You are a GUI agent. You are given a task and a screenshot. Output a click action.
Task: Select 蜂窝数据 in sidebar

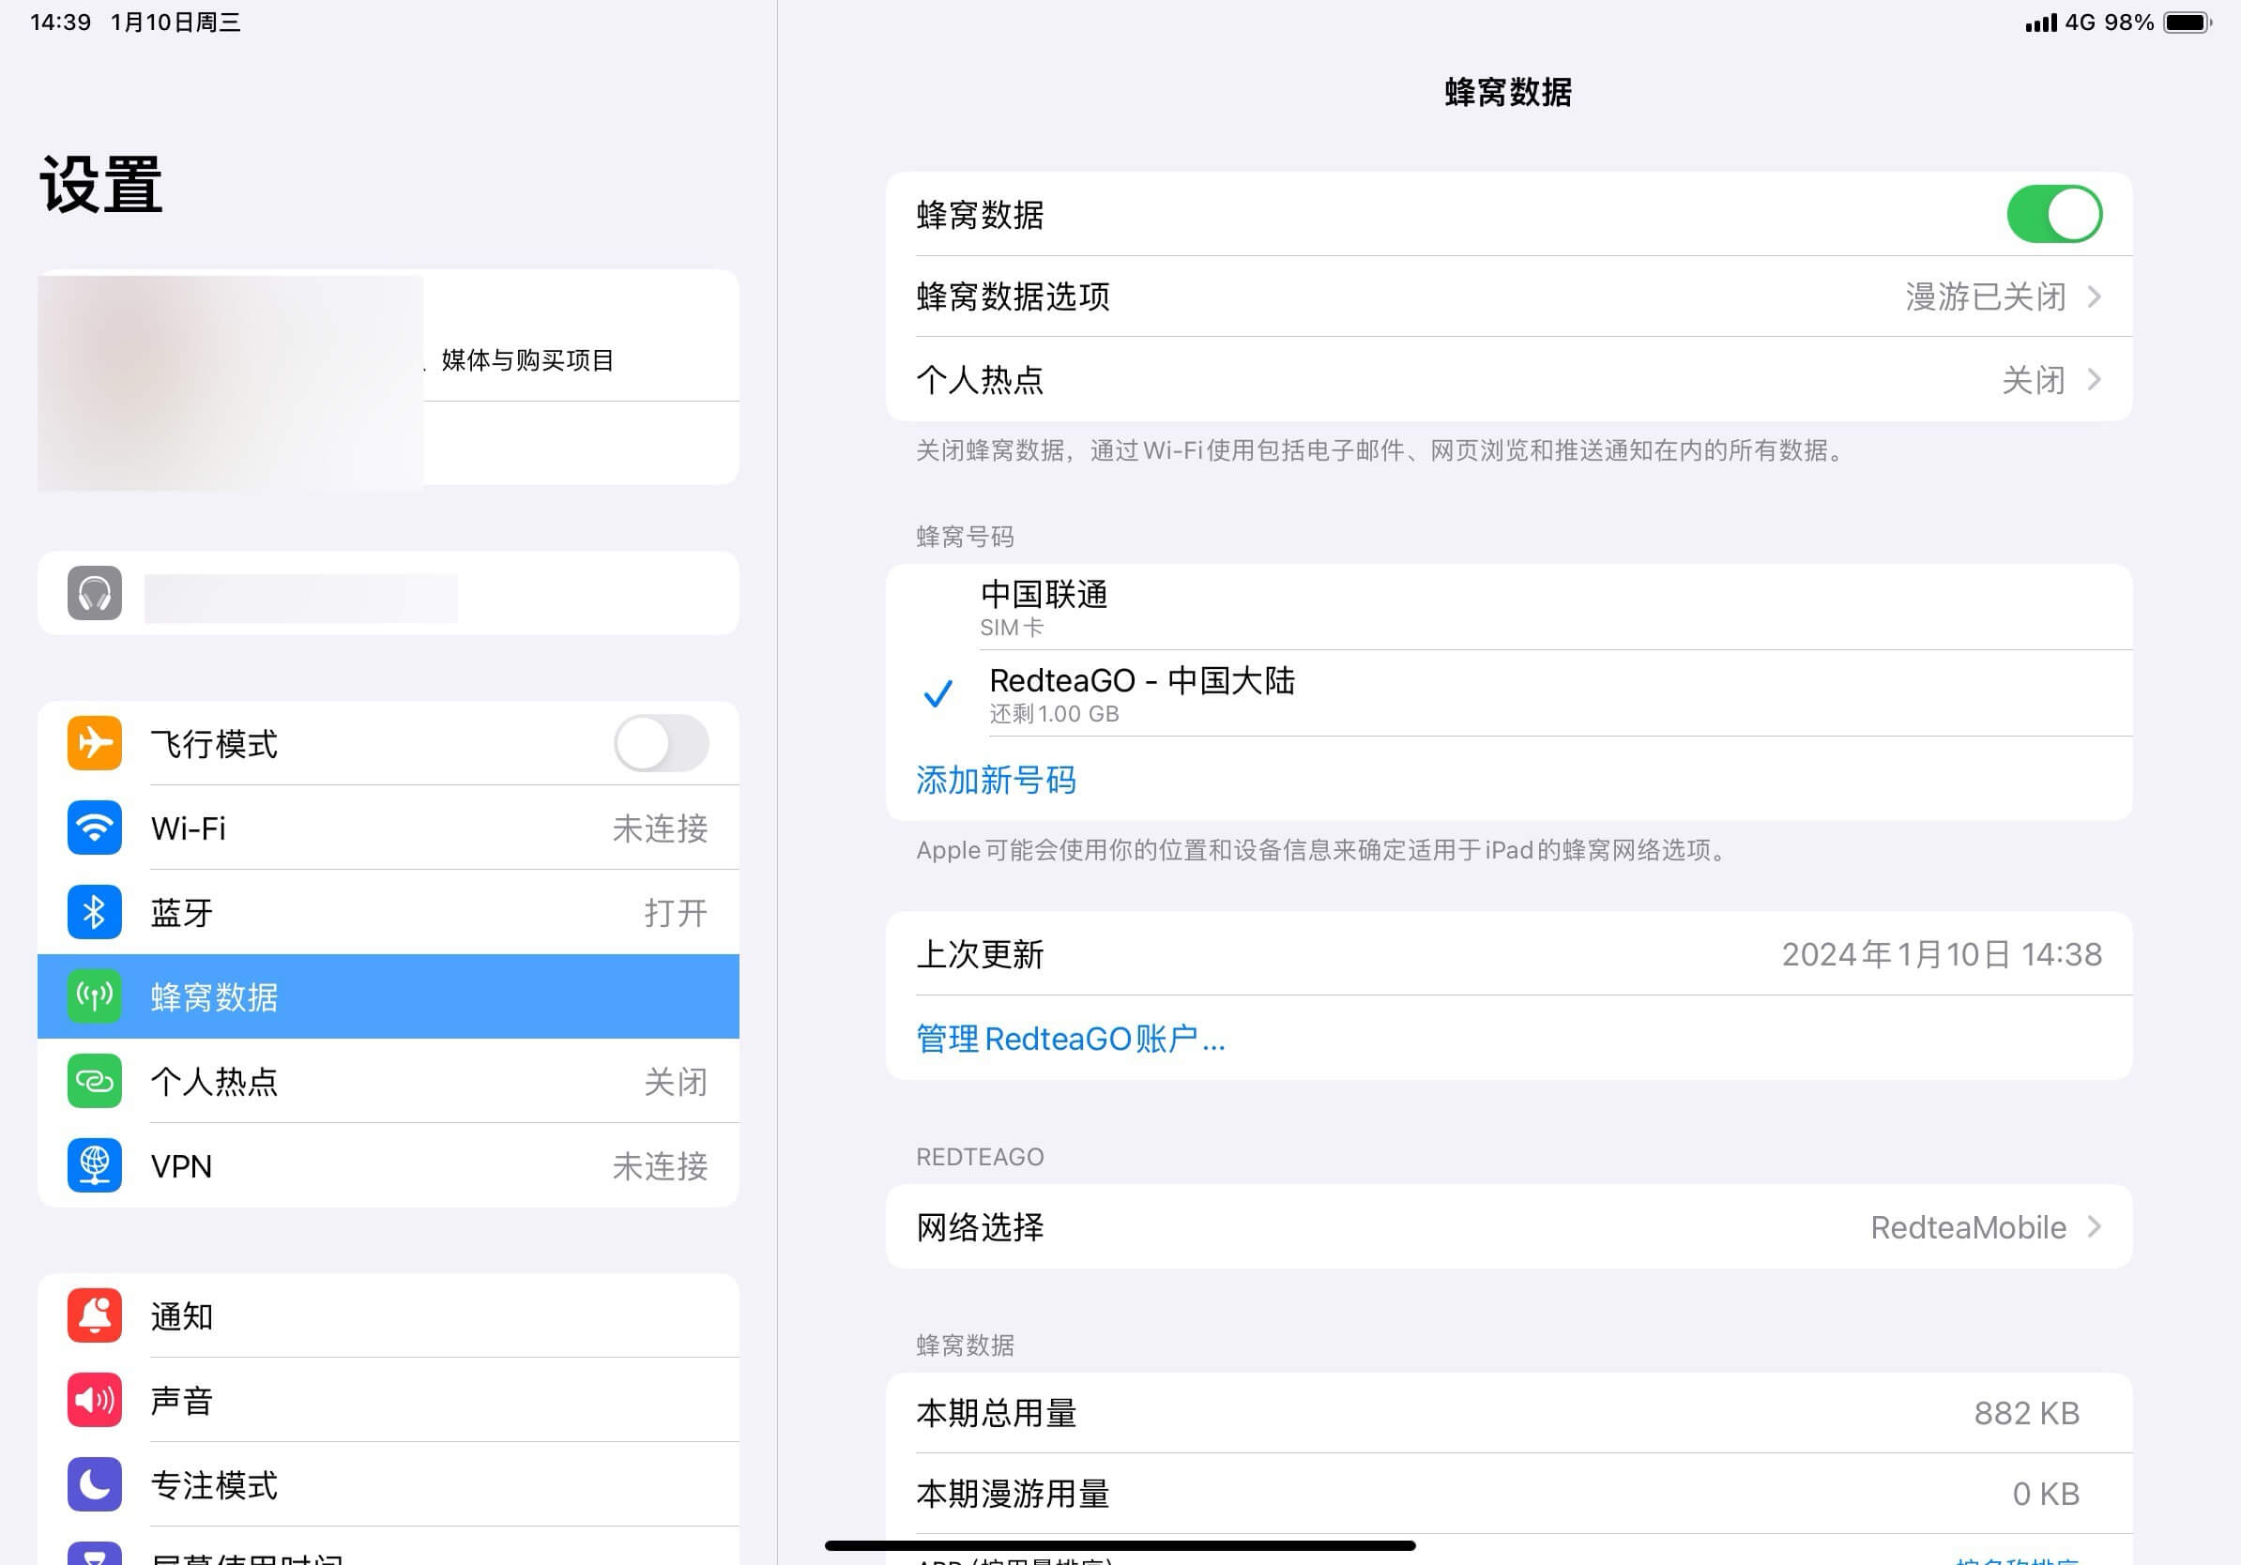(x=389, y=996)
